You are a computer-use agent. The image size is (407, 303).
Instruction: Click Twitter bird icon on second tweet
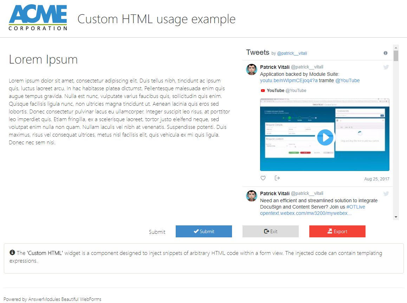pos(386,193)
